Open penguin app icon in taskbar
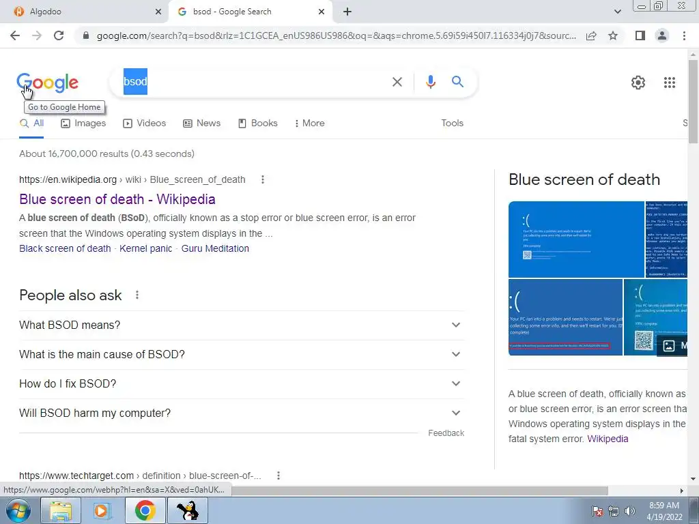 [x=188, y=510]
